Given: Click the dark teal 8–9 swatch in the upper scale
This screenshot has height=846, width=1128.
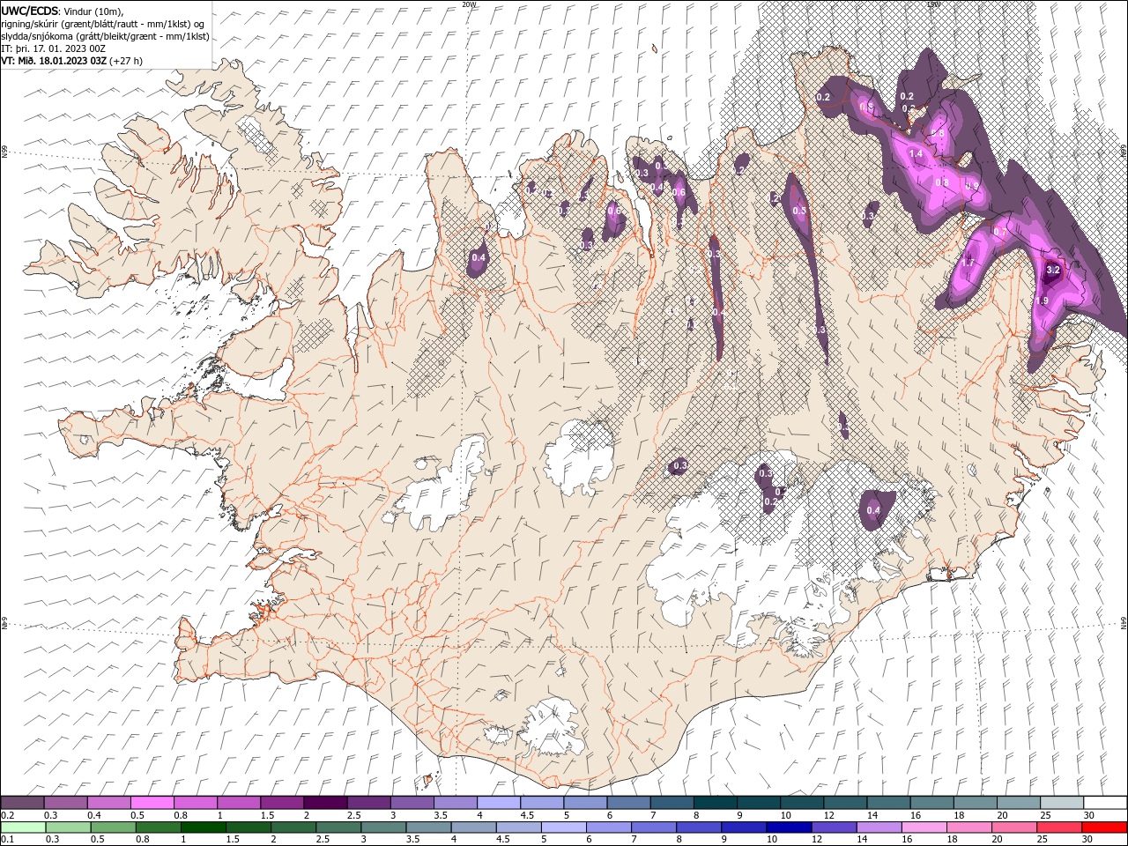Looking at the screenshot, I should click(x=716, y=803).
